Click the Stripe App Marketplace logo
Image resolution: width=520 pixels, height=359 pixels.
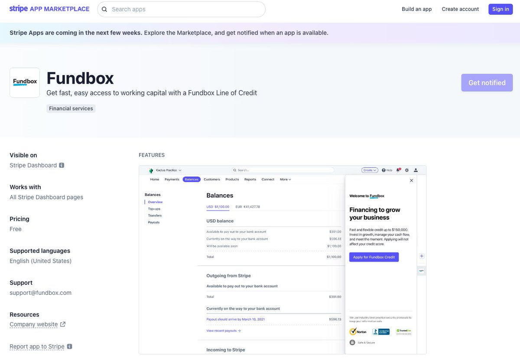click(x=49, y=9)
